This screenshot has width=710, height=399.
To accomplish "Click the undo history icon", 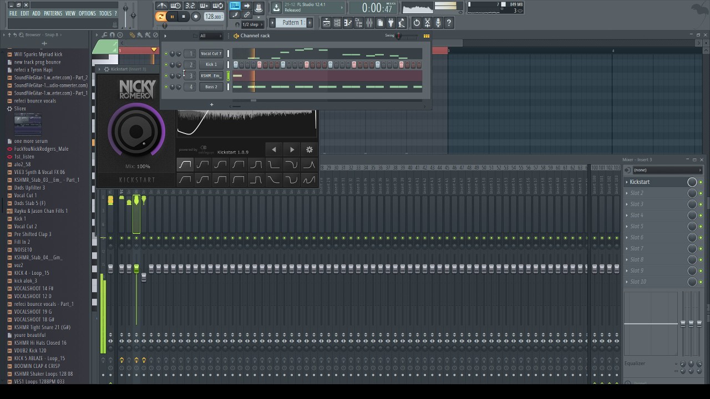I will [x=417, y=23].
